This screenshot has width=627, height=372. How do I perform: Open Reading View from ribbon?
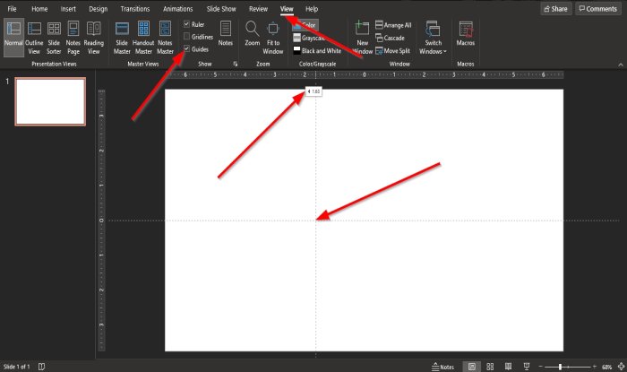point(93,38)
